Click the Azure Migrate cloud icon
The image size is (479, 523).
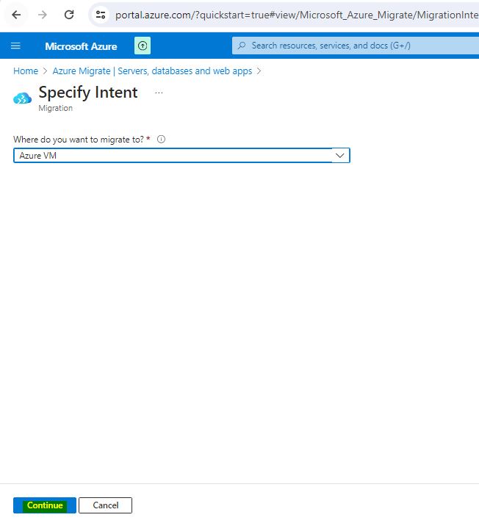coord(23,98)
